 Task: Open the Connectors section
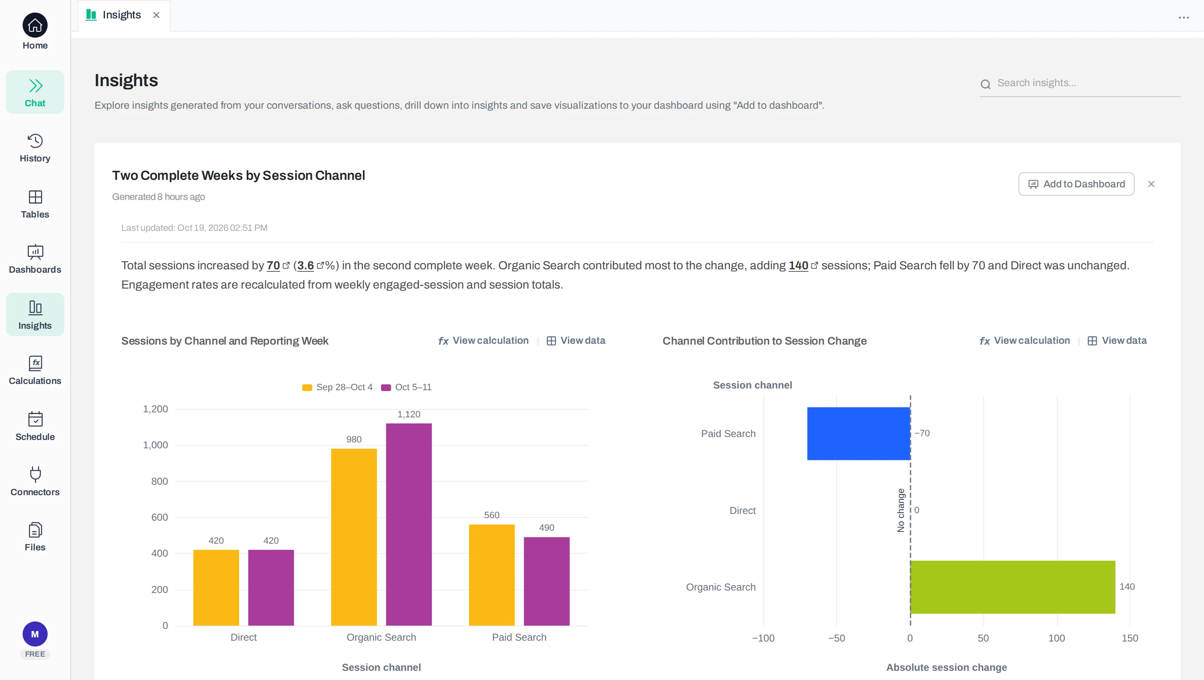tap(35, 482)
